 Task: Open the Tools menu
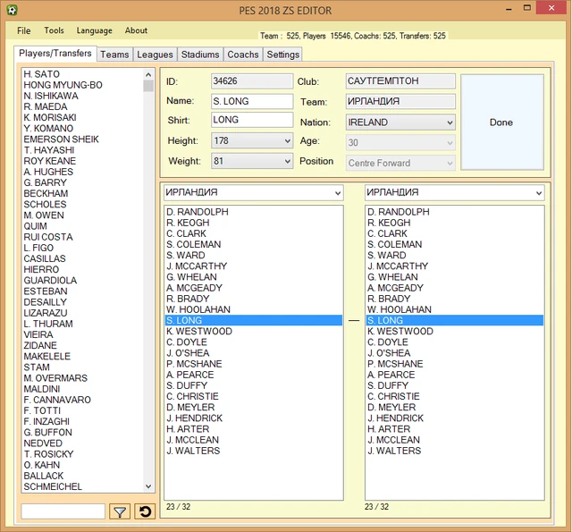(54, 30)
